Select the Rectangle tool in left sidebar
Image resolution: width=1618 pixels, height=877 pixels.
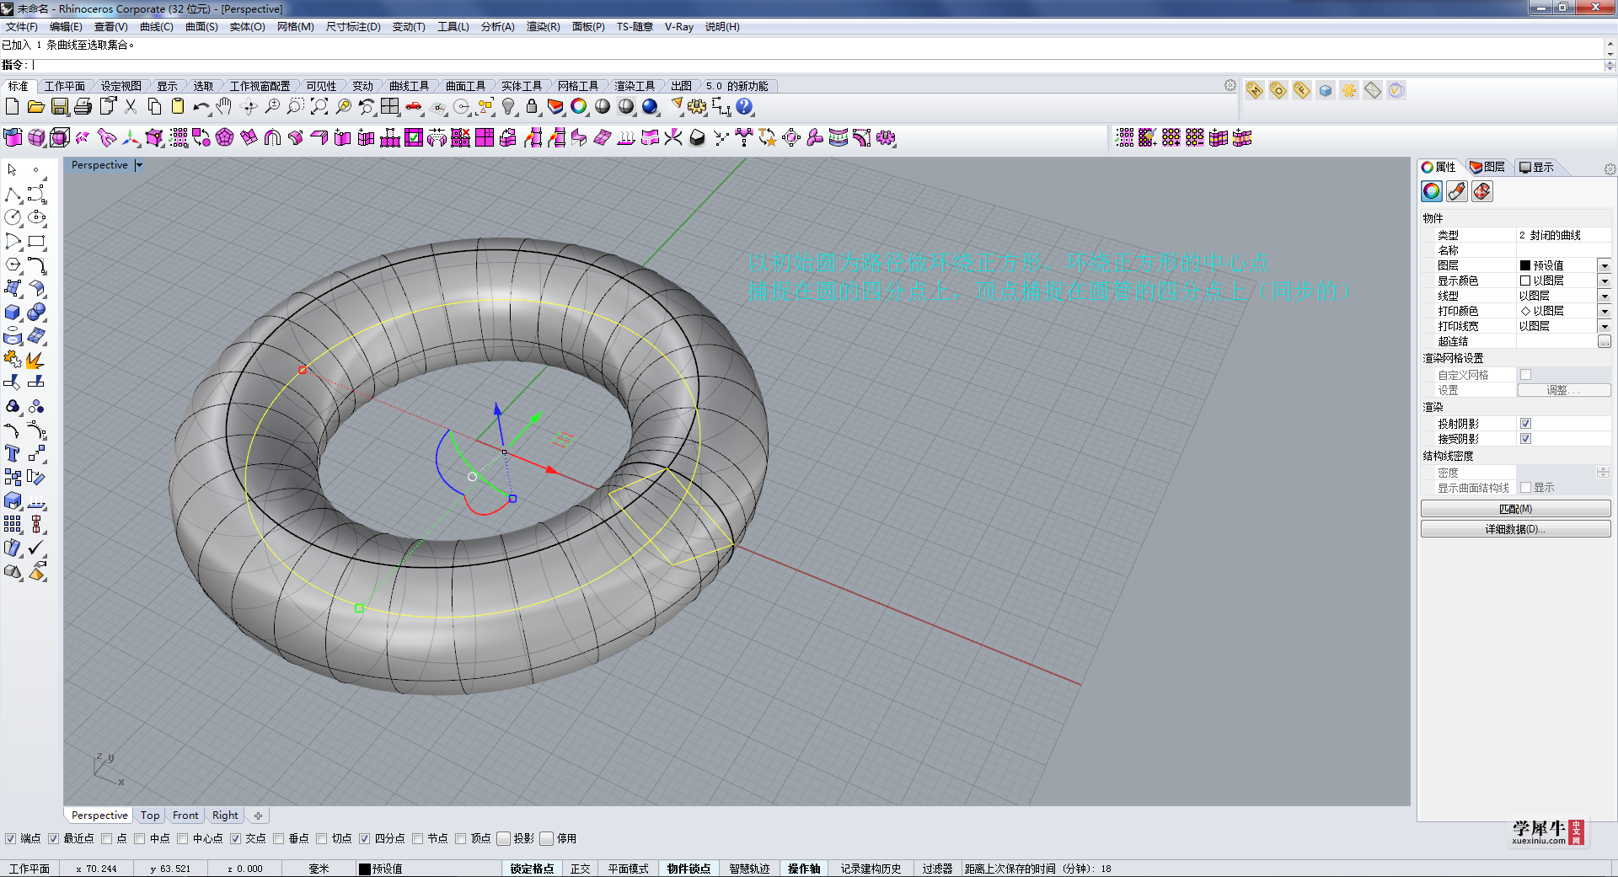click(x=36, y=242)
